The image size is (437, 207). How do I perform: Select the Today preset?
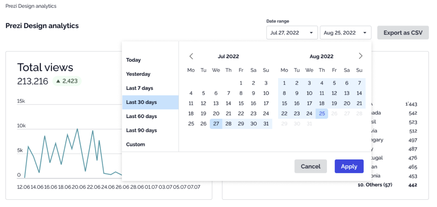[x=133, y=60]
